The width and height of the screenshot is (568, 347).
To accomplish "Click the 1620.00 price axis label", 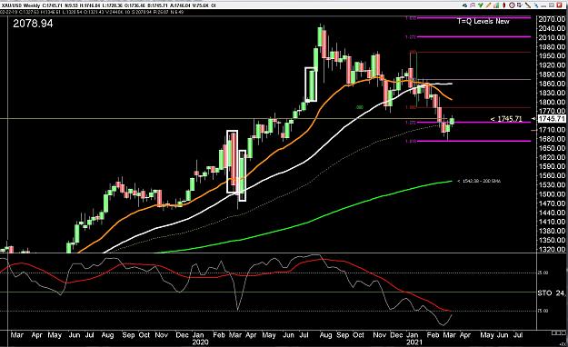I will (552, 157).
